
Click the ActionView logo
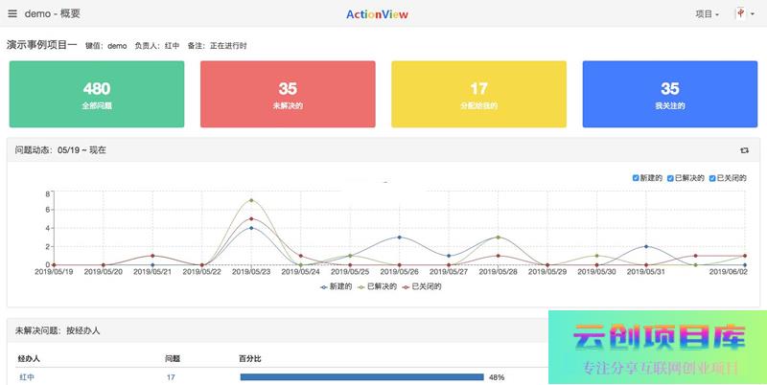click(377, 14)
